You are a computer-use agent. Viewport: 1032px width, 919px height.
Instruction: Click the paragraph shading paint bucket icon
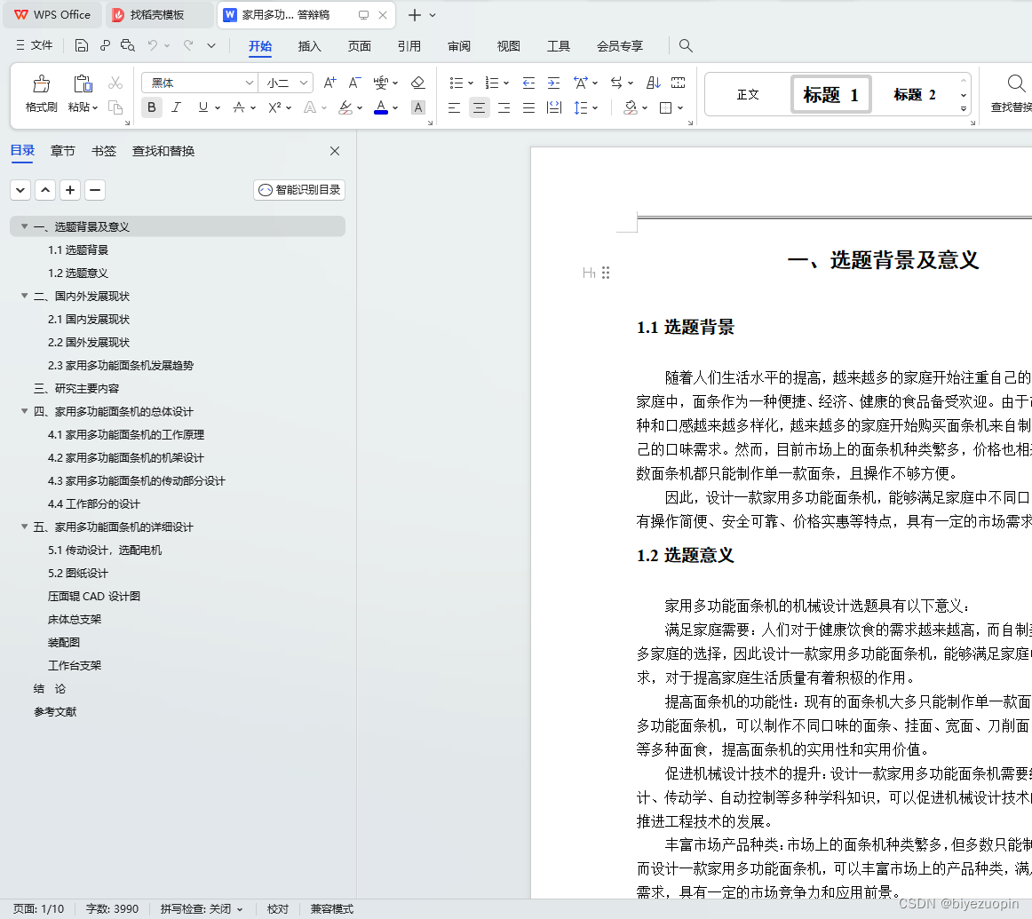point(631,108)
